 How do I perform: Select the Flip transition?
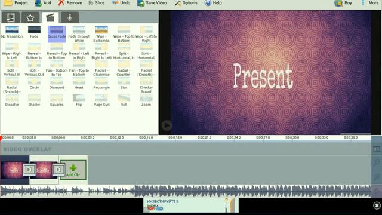79,100
